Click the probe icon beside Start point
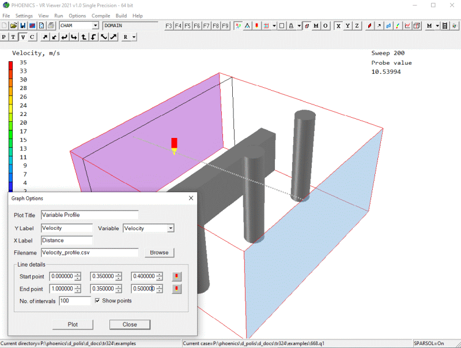The height and width of the screenshot is (348, 461). click(x=177, y=276)
